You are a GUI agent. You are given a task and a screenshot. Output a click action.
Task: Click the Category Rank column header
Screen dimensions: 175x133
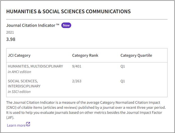85,55
